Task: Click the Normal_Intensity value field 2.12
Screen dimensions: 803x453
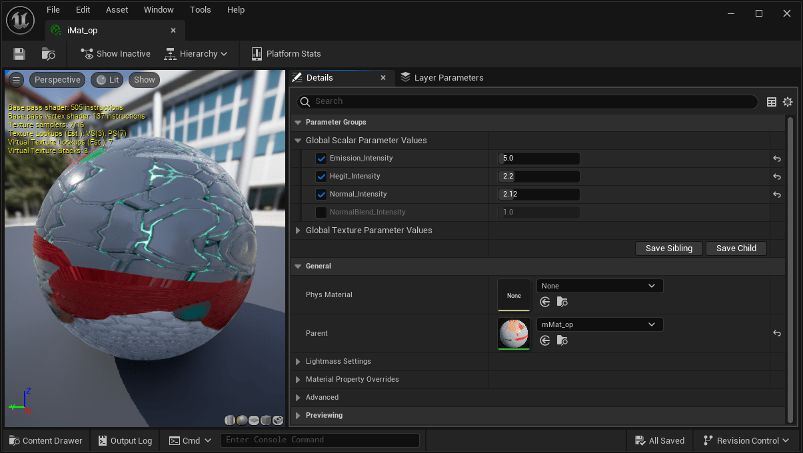Action: pyautogui.click(x=538, y=195)
